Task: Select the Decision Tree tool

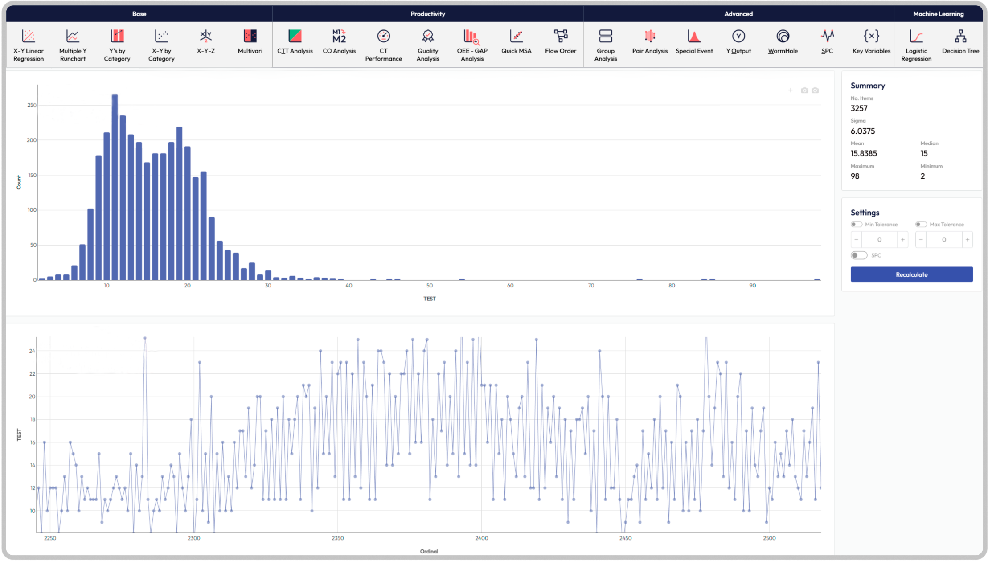Action: tap(960, 42)
